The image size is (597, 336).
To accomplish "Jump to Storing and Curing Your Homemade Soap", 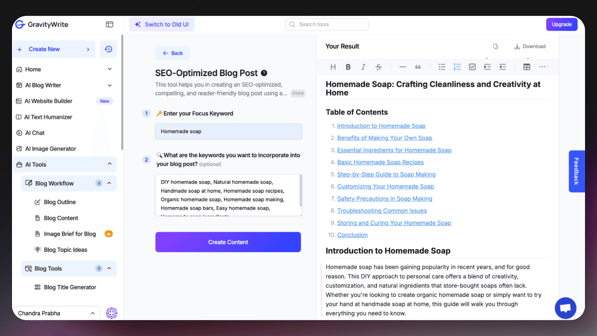I will [x=394, y=223].
